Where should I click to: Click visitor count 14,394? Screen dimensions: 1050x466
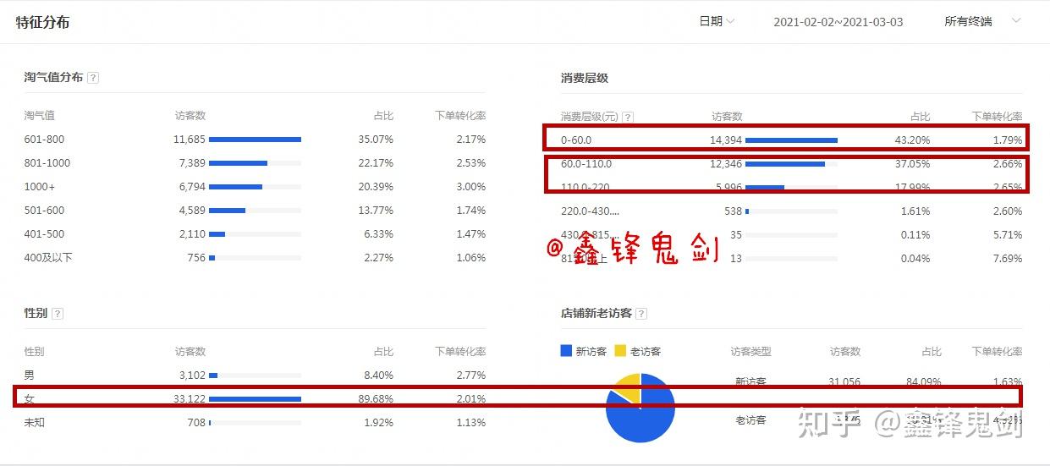tap(726, 140)
